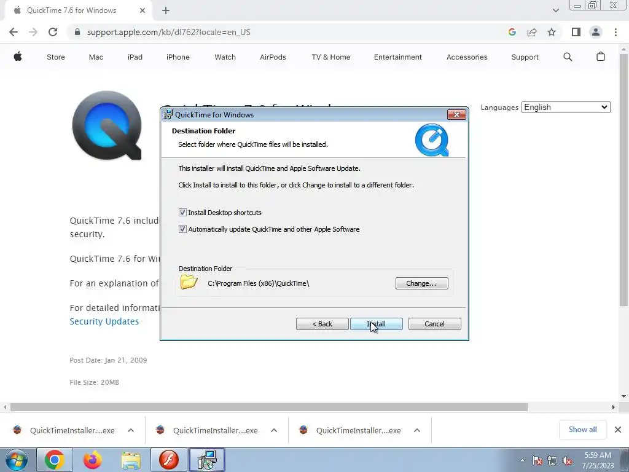Select the installer taskbar icon
The image size is (629, 472).
pyautogui.click(x=207, y=460)
